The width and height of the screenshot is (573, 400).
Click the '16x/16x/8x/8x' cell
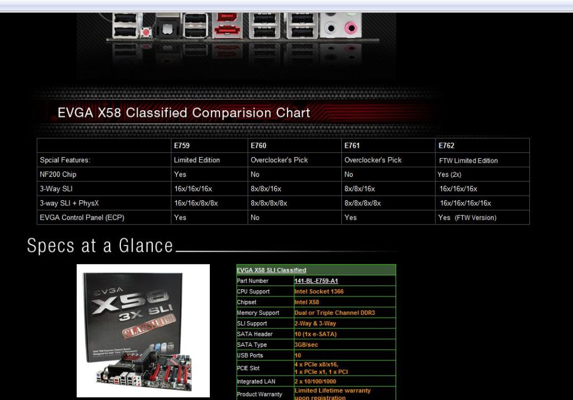[196, 203]
